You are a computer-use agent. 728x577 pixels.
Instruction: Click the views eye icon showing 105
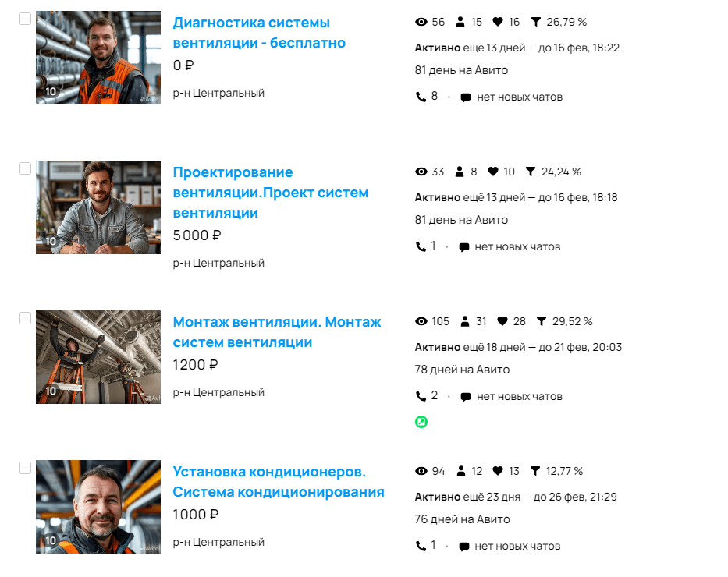(421, 321)
